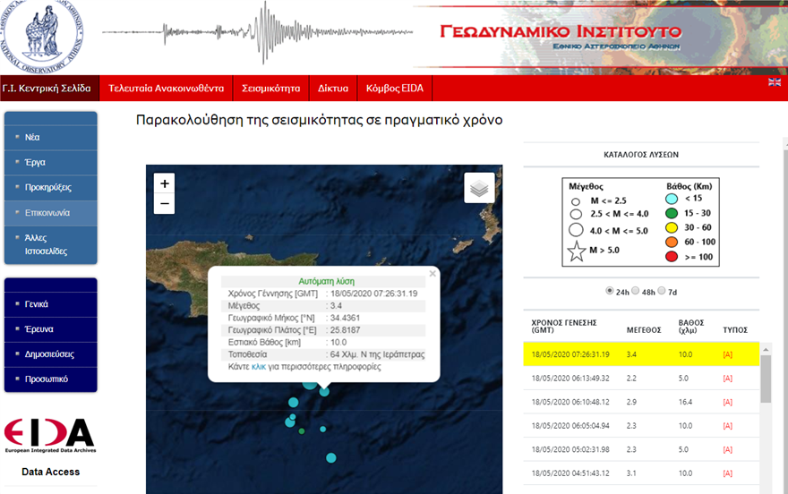Click the κλικ link in popup
This screenshot has width=788, height=494.
coord(260,367)
